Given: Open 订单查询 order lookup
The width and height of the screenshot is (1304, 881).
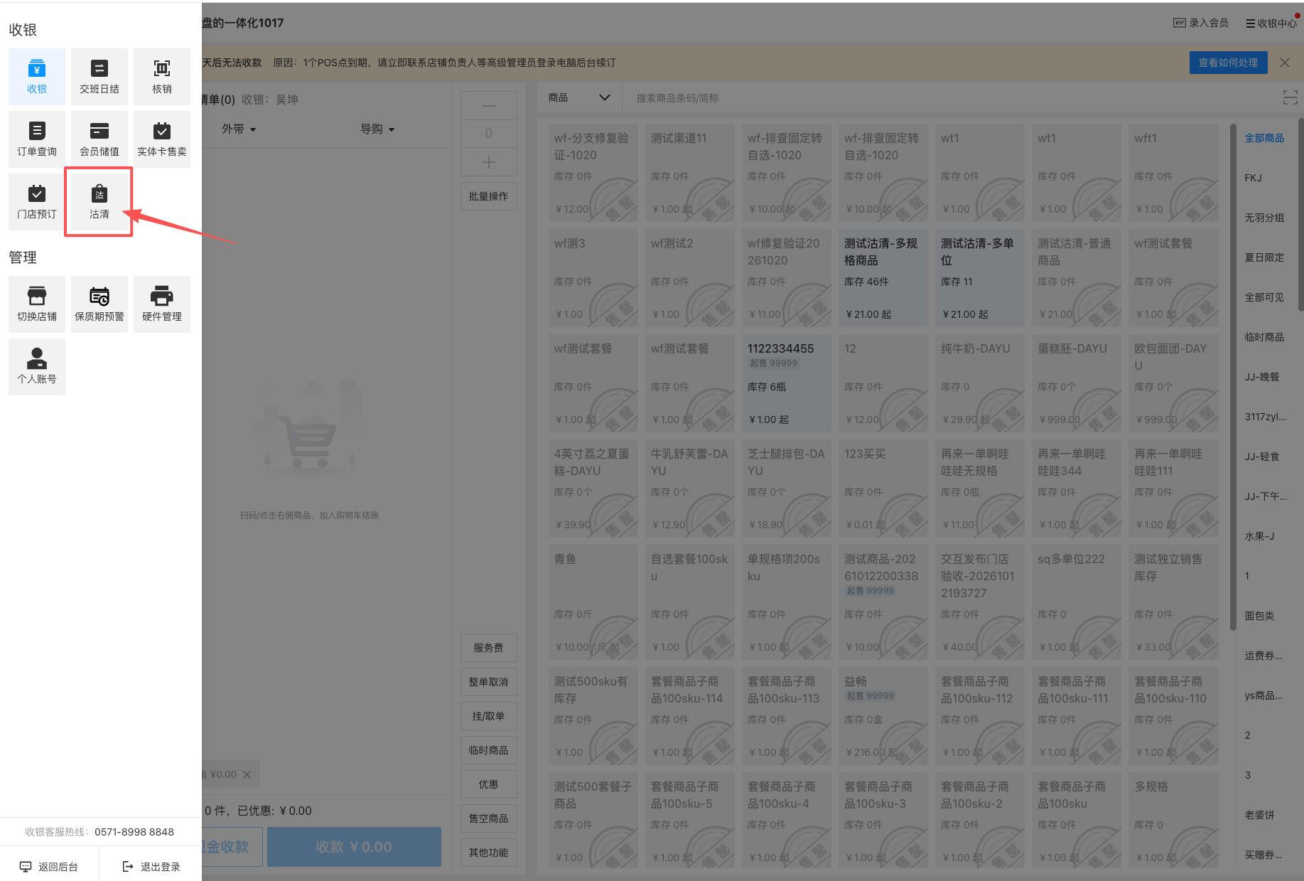Looking at the screenshot, I should (37, 139).
